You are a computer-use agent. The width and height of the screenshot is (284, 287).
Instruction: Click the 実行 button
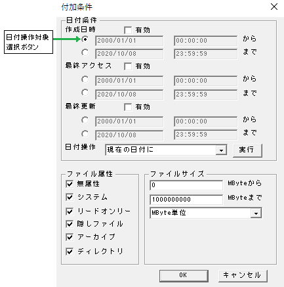point(247,150)
